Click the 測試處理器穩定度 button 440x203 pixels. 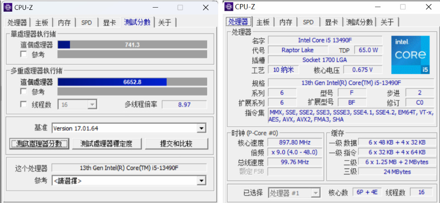click(x=107, y=144)
